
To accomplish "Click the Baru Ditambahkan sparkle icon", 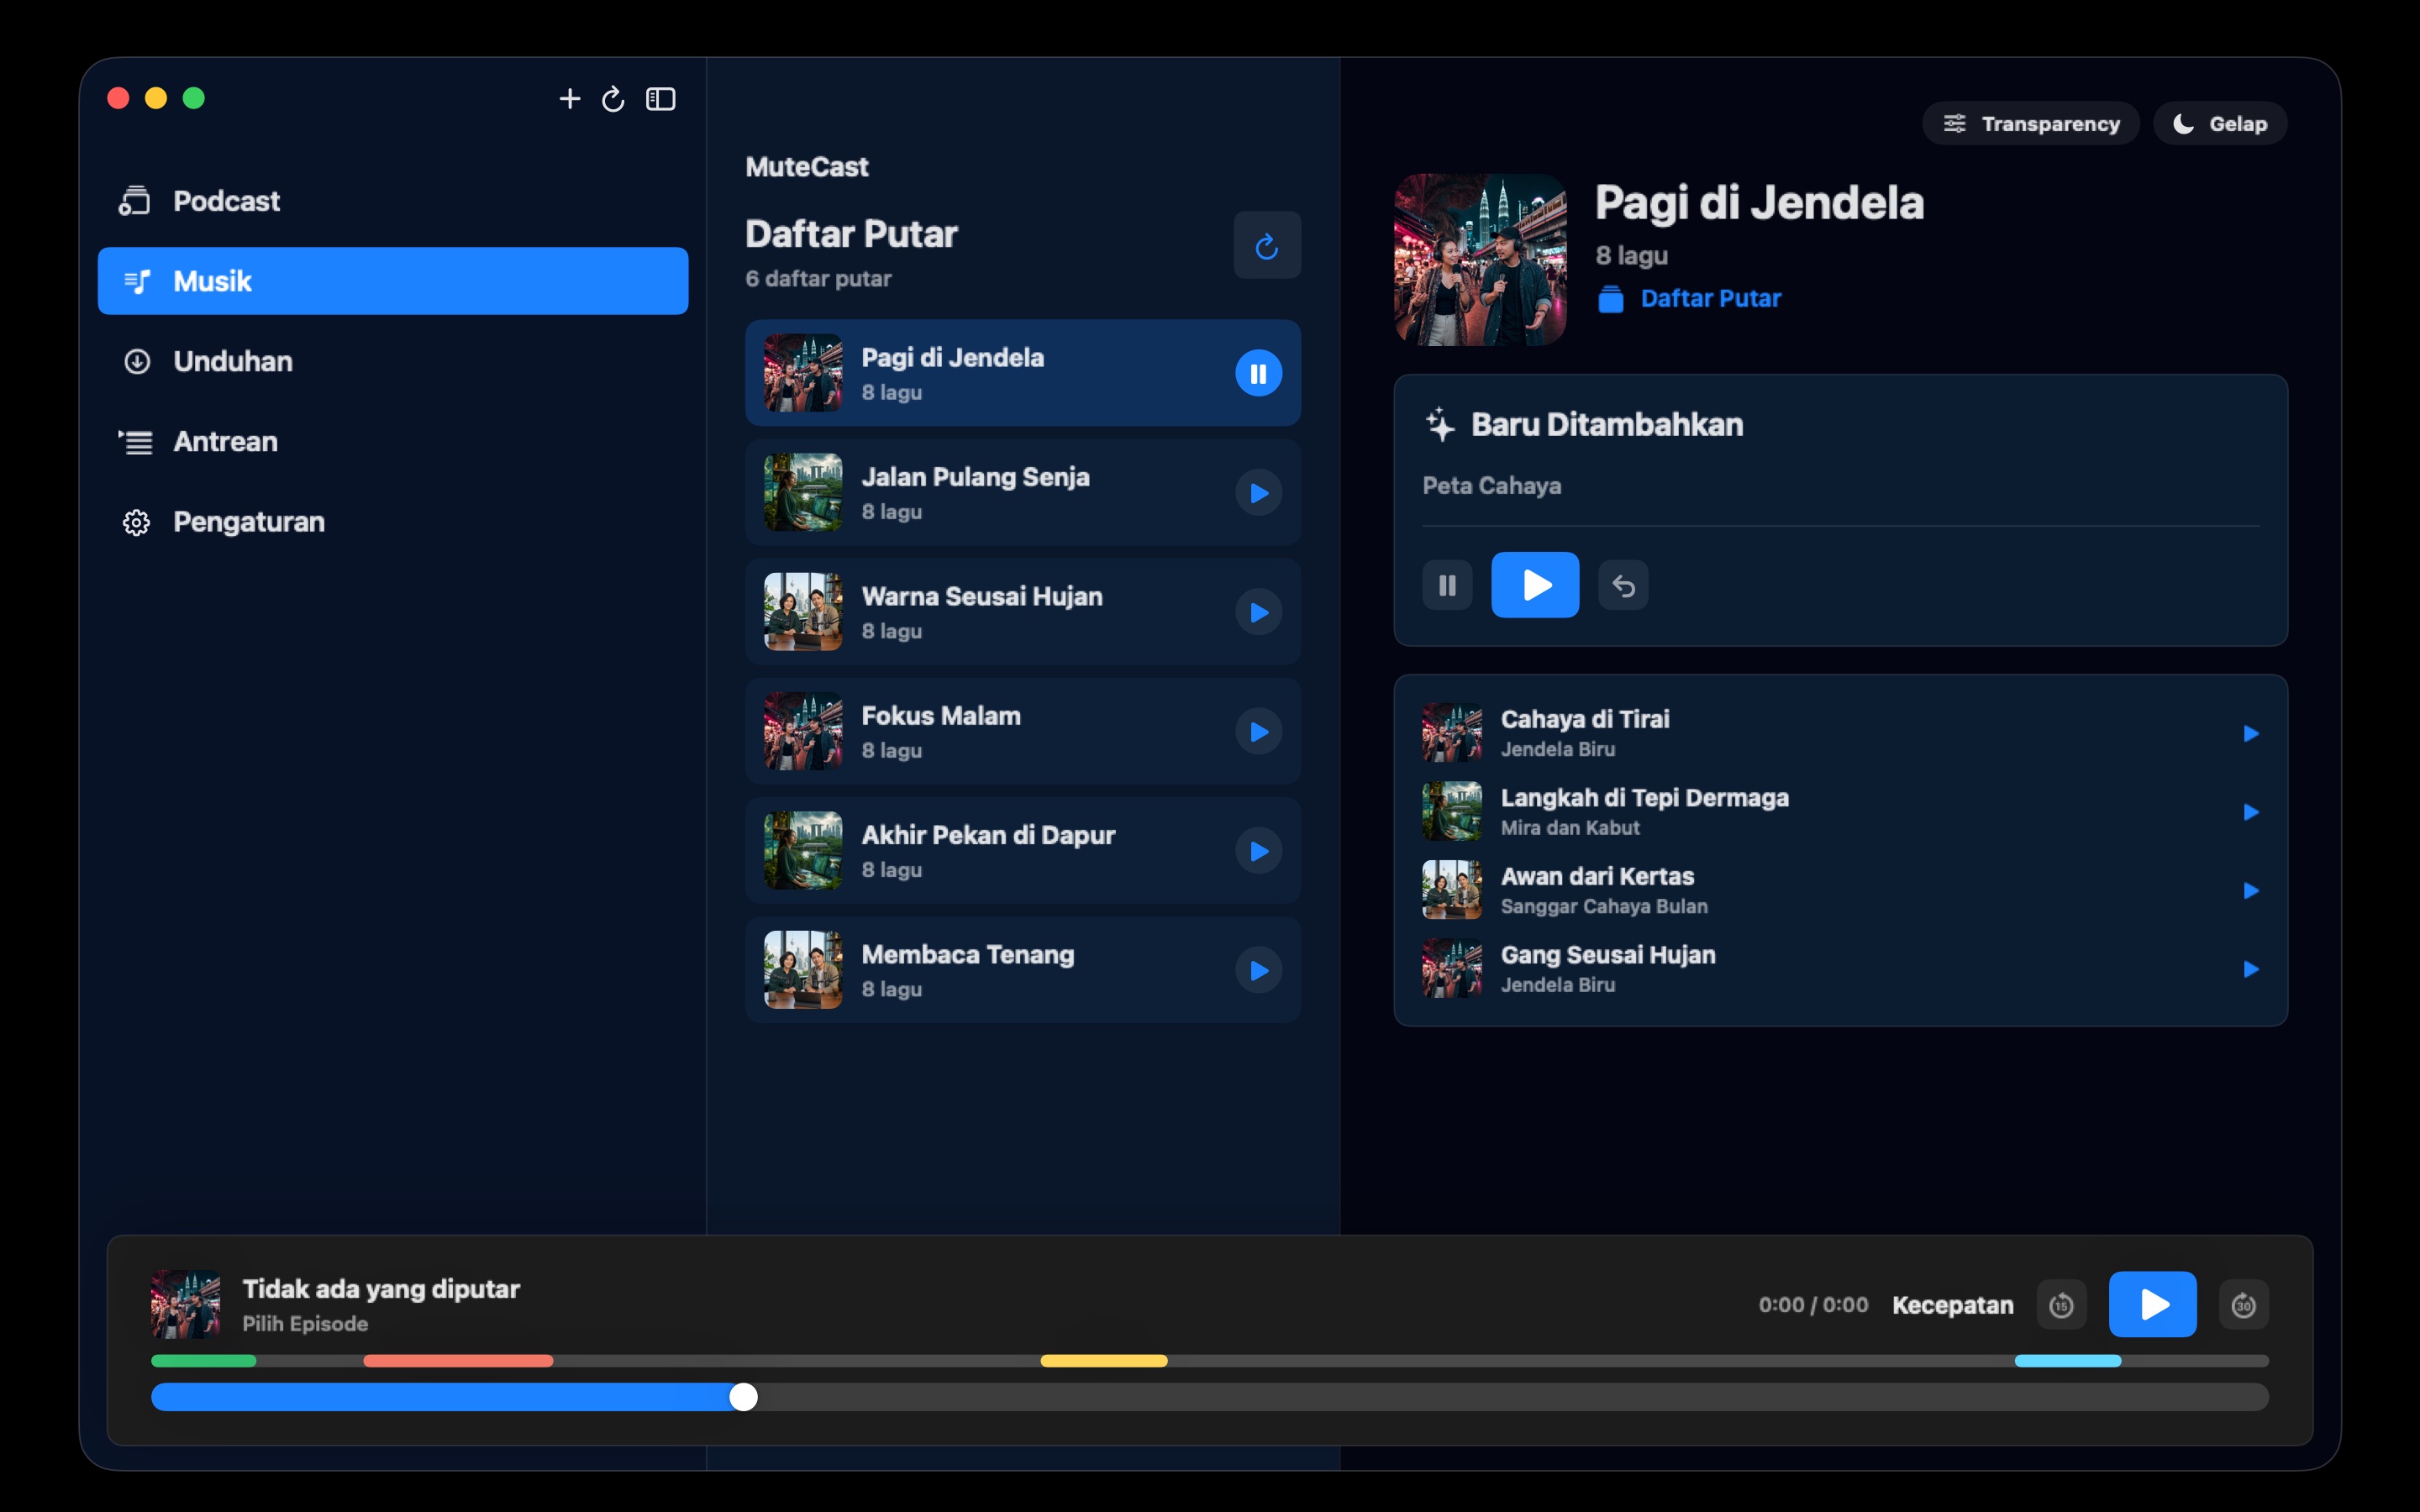I will 1440,424.
